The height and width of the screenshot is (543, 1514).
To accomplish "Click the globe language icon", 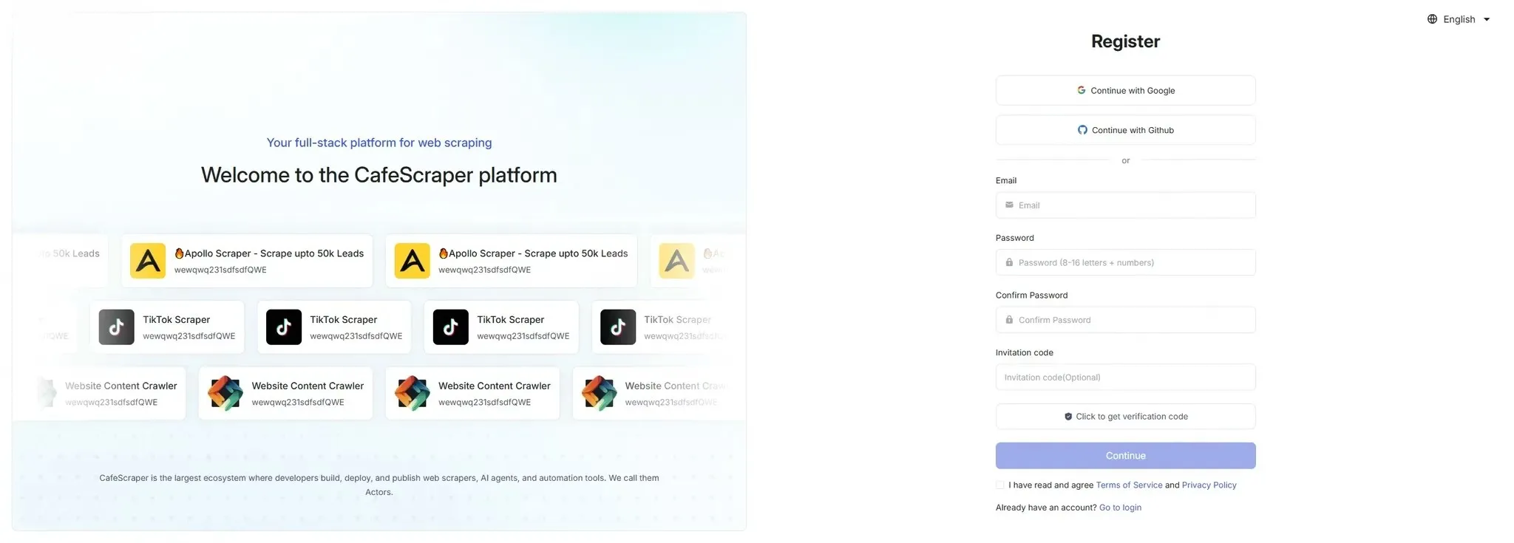I will click(x=1432, y=19).
